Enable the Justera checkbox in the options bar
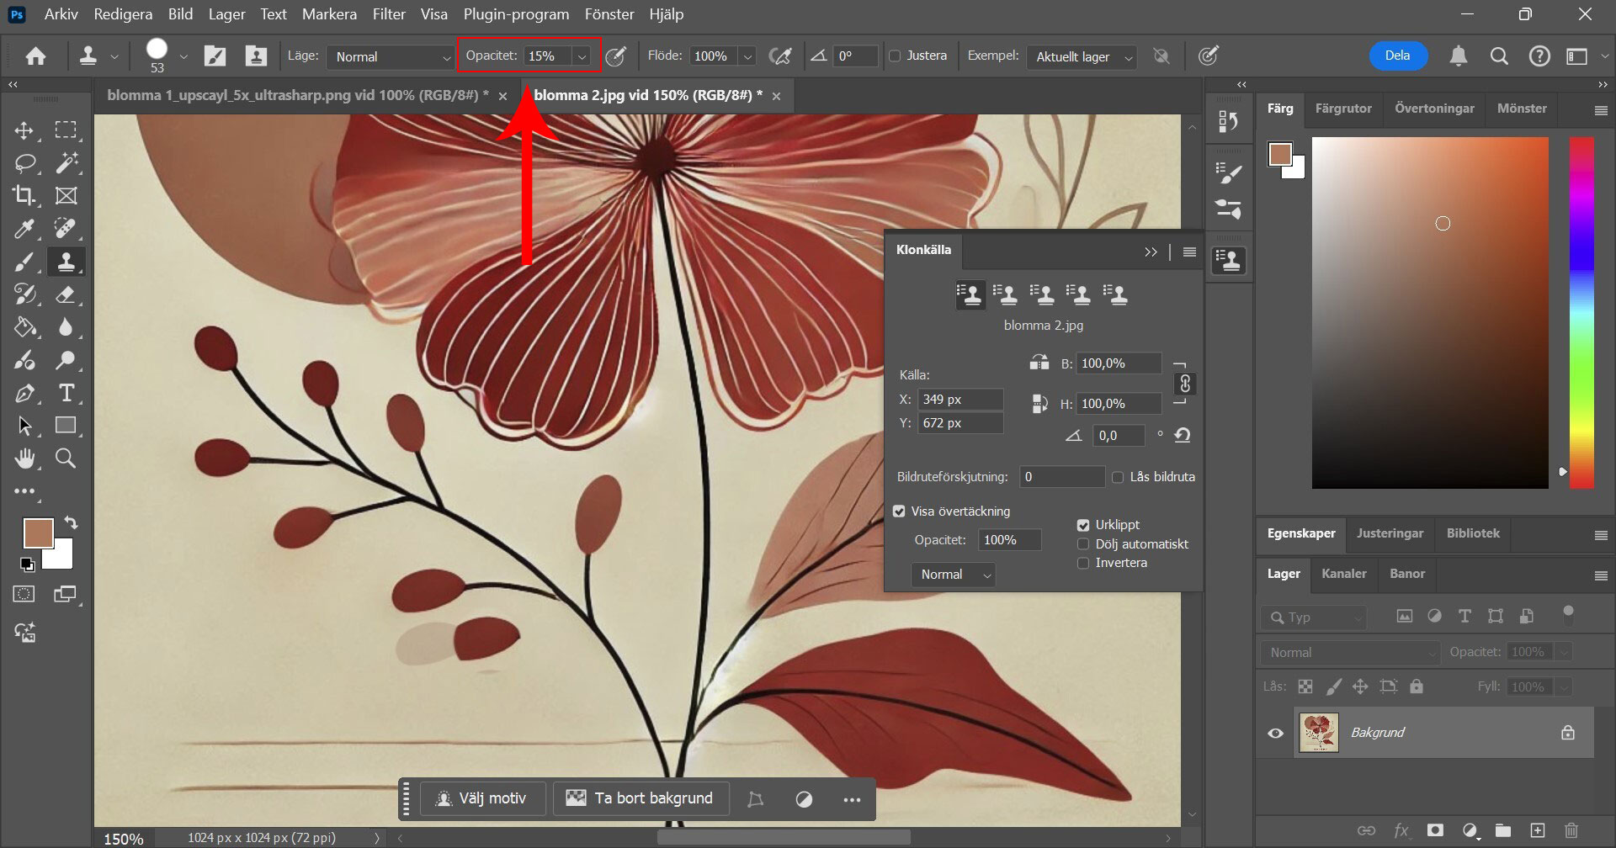This screenshot has height=848, width=1616. [x=896, y=56]
